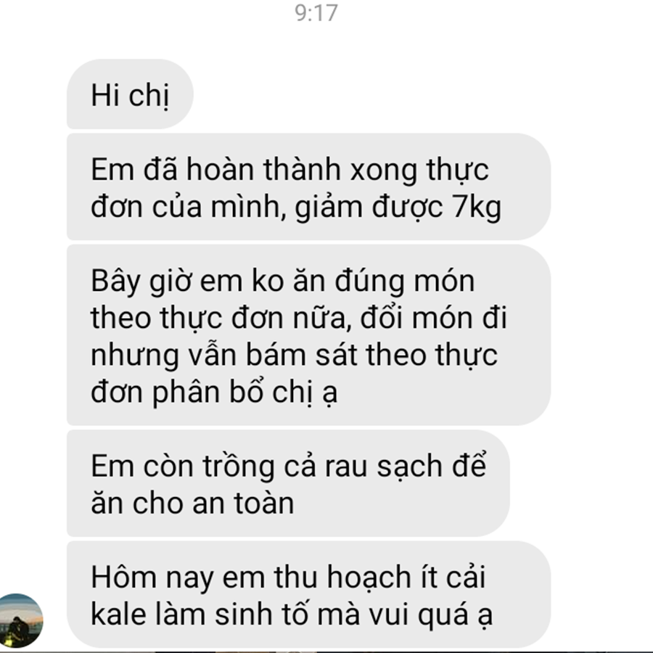Viewport: 653px width, 653px height.
Task: Click the "7kg" text in the second message
Action: (477, 208)
